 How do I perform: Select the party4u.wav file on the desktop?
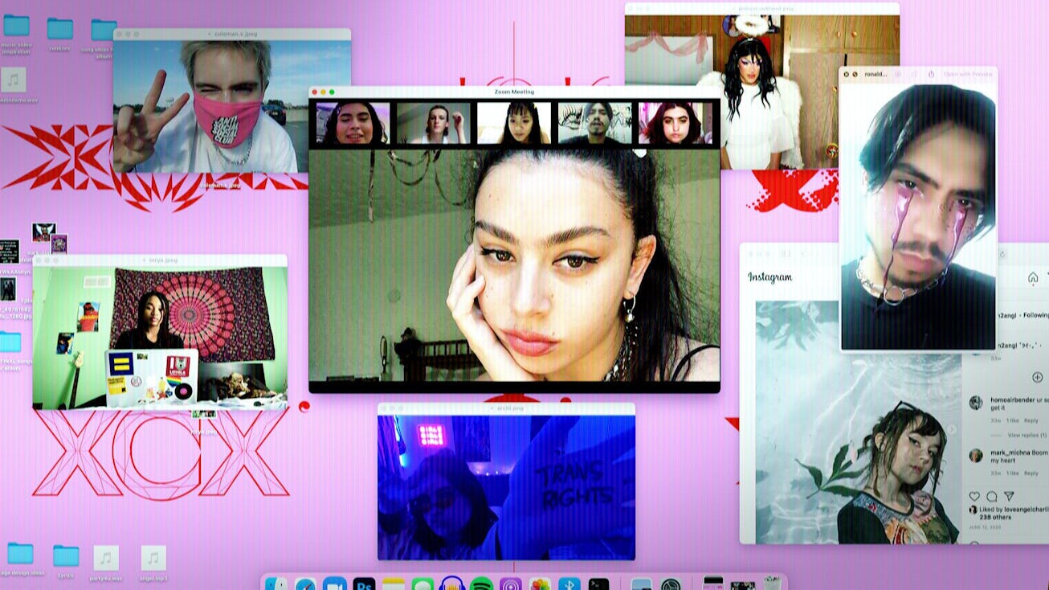click(x=106, y=558)
